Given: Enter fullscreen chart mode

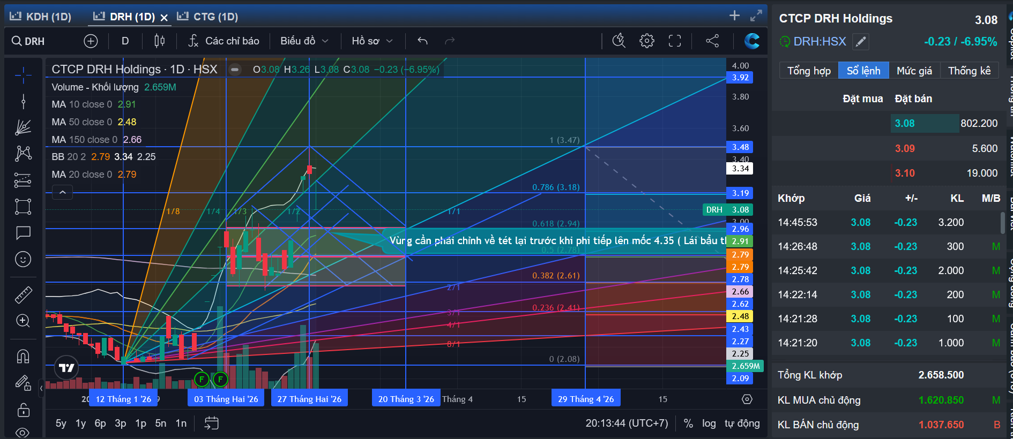Looking at the screenshot, I should coord(675,41).
